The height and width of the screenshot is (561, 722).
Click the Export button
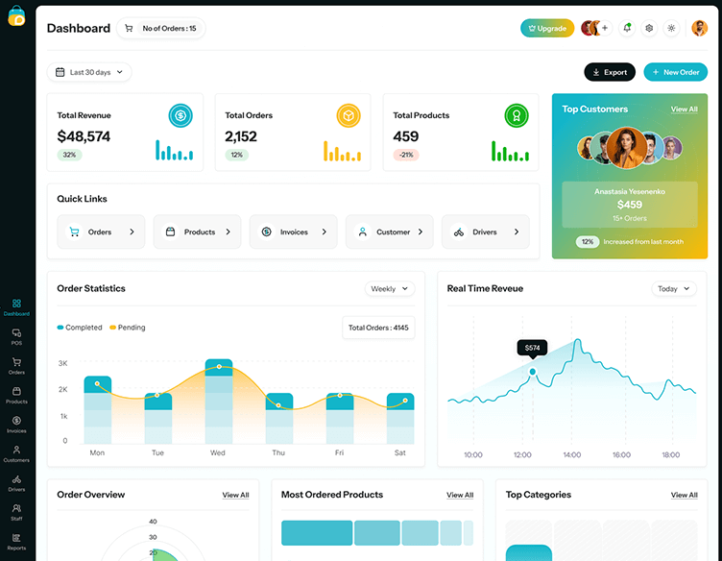(610, 72)
